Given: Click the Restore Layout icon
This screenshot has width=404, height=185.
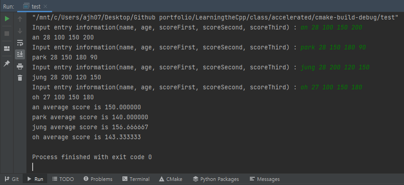Looking at the screenshot, I should tap(7, 49).
